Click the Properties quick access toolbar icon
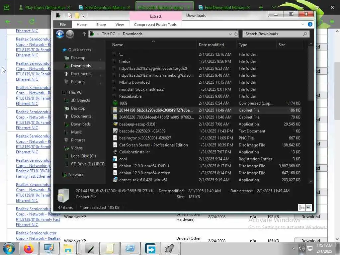Image resolution: width=340 pixels, height=255 pixels. click(x=70, y=16)
